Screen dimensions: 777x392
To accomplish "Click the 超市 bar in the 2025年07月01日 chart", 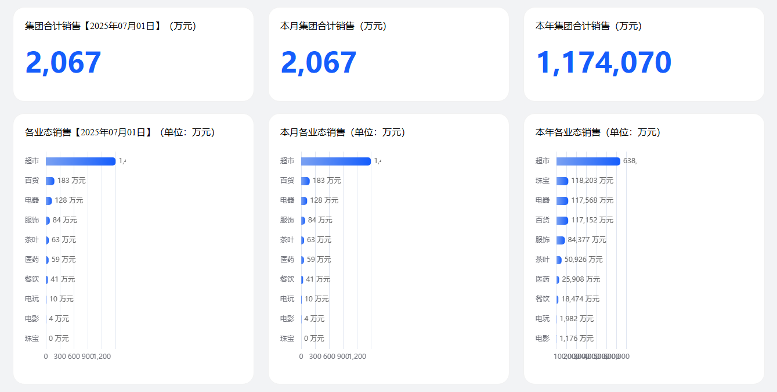I will point(80,161).
